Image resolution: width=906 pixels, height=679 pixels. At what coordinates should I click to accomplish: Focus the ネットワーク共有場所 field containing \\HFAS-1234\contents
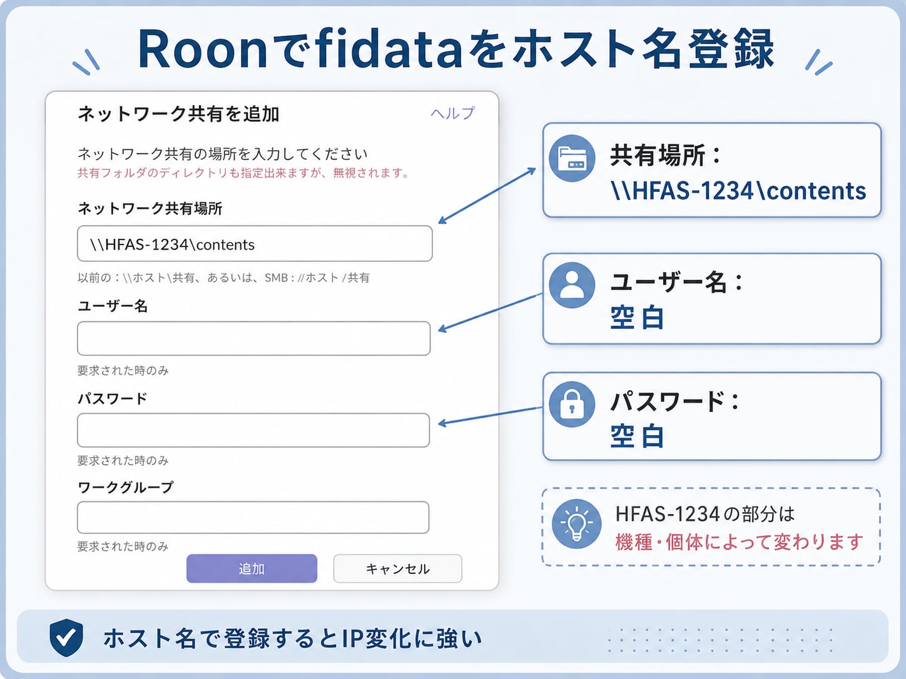tap(255, 244)
